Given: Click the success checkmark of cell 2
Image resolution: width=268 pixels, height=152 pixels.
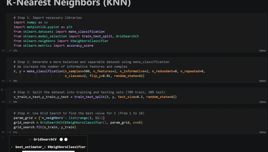Looking at the screenshot, I should [x=10, y=81].
